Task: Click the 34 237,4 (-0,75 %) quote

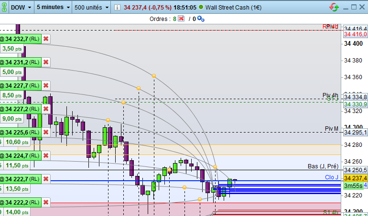Action: pyautogui.click(x=148, y=8)
